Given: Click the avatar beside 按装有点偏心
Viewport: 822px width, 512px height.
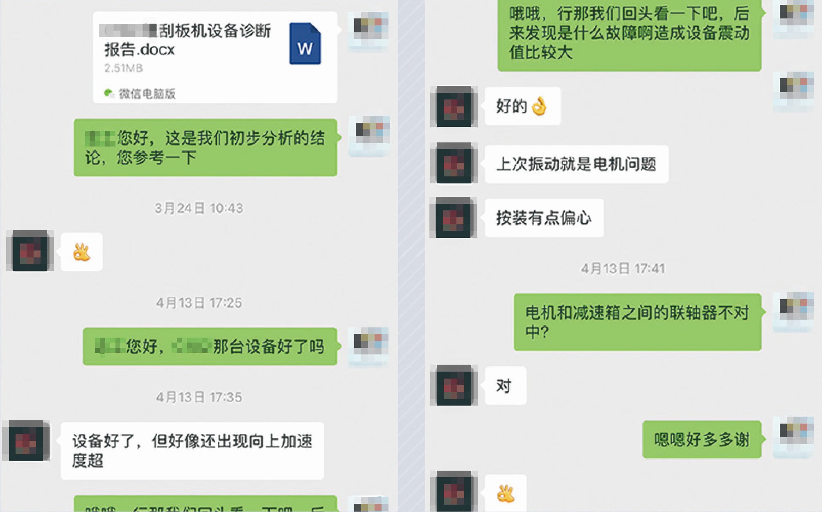Looking at the screenshot, I should click(453, 218).
